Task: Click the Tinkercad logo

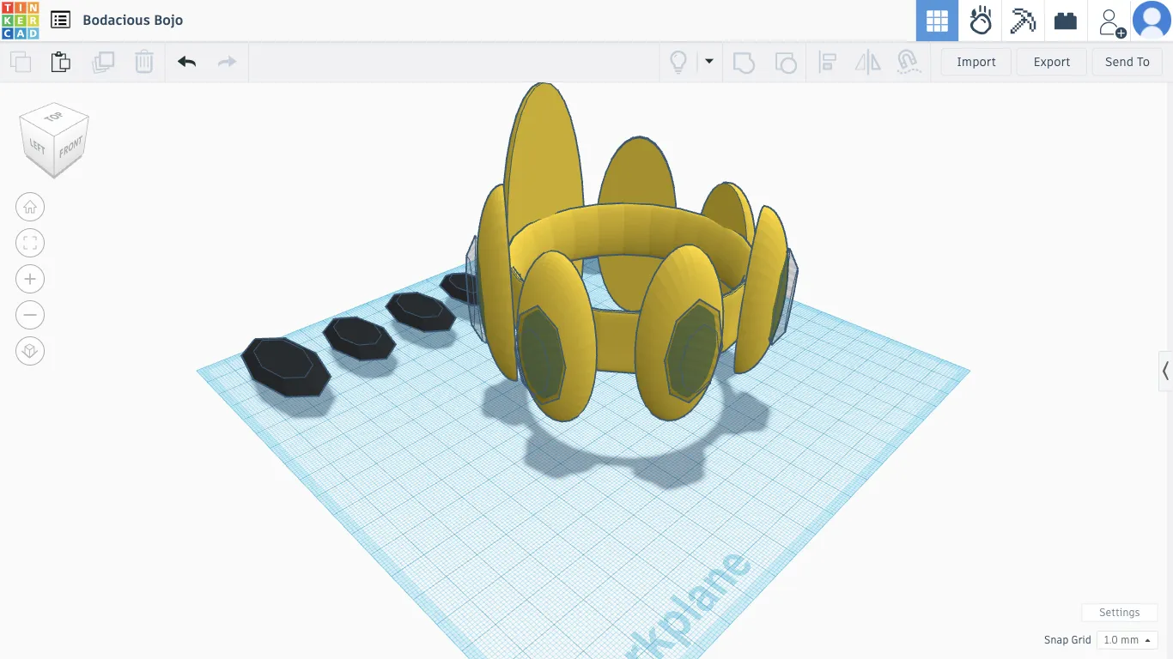Action: (x=20, y=20)
